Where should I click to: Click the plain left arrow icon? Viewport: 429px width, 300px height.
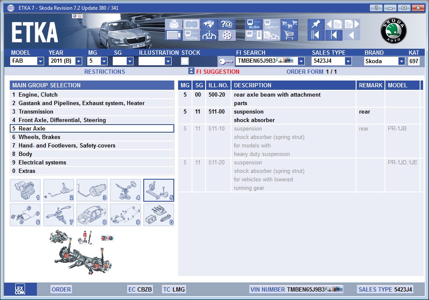[351, 35]
